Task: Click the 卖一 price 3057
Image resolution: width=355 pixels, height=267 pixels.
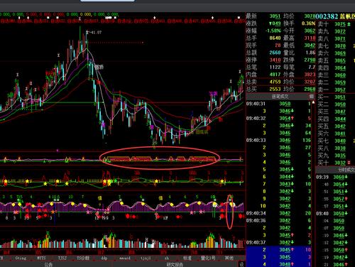Action: (340, 90)
